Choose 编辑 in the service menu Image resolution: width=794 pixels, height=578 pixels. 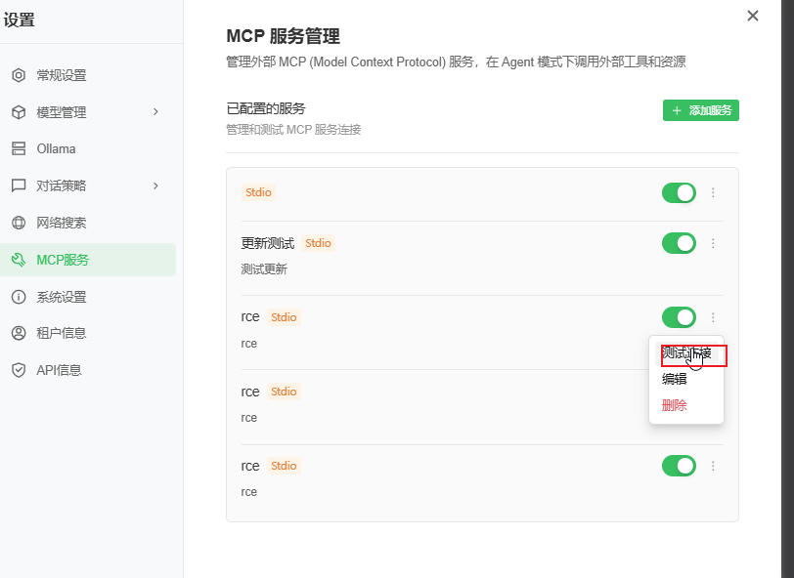tap(675, 379)
